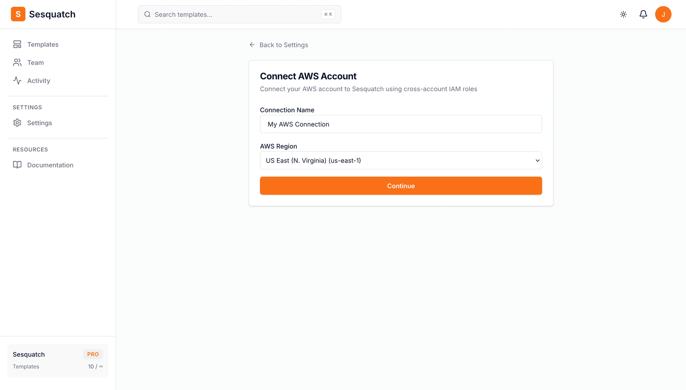Select the Templates icon in sidebar
The width and height of the screenshot is (686, 390).
pos(17,44)
